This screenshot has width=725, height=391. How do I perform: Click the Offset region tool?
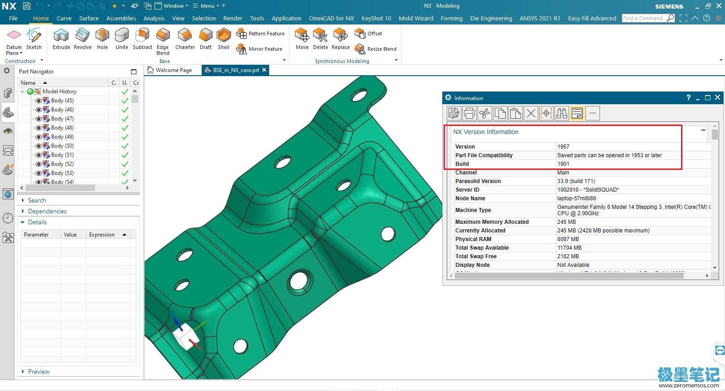368,34
